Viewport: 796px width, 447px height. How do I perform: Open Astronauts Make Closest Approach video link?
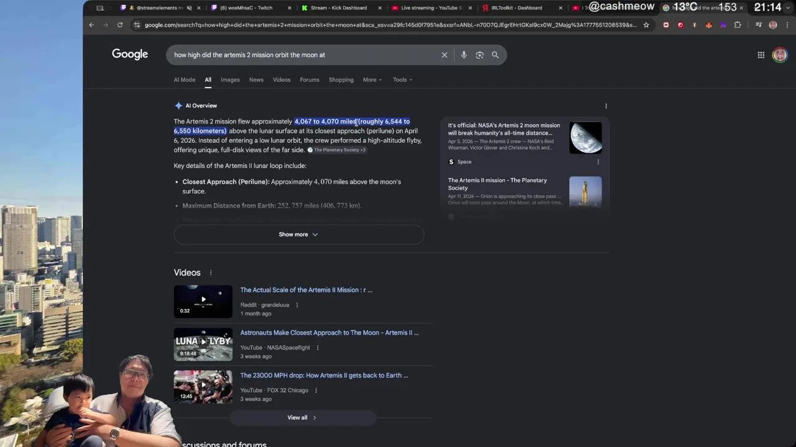tap(329, 333)
